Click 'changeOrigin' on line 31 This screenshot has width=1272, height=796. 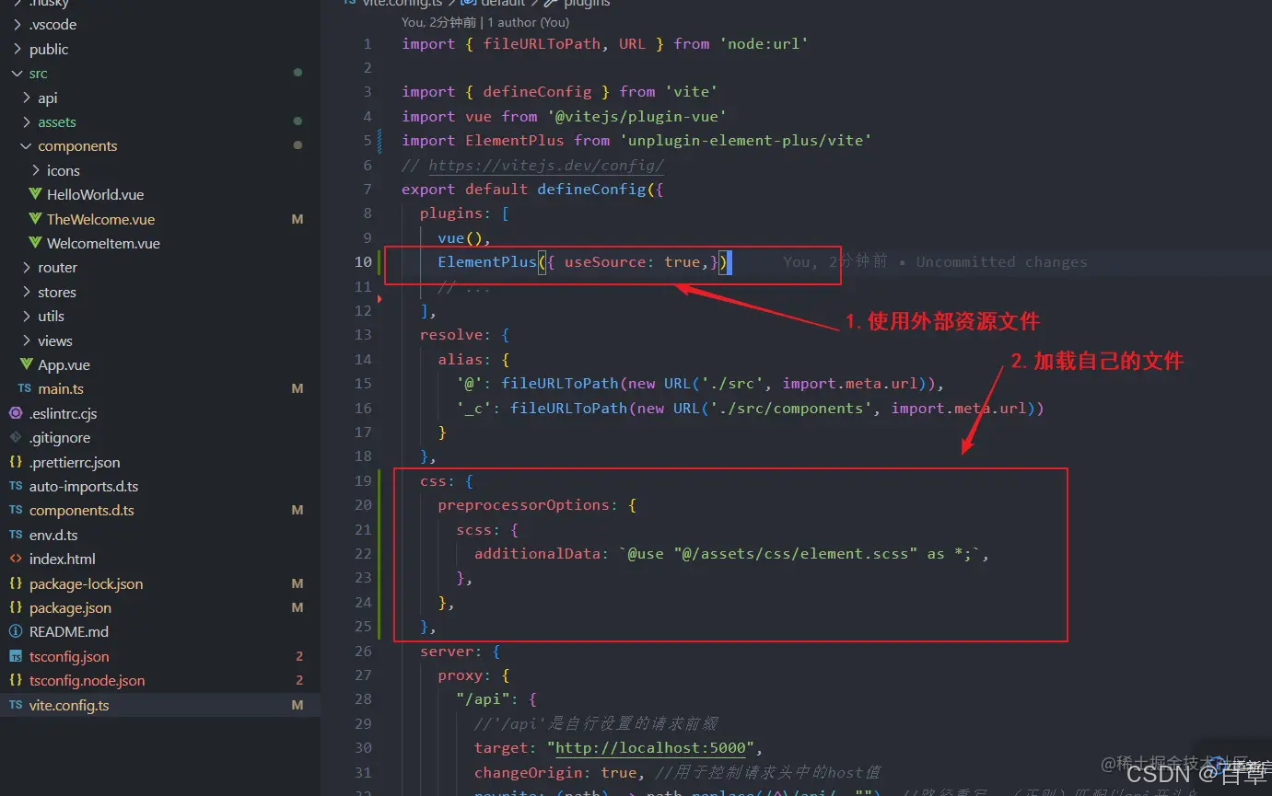tap(529, 773)
